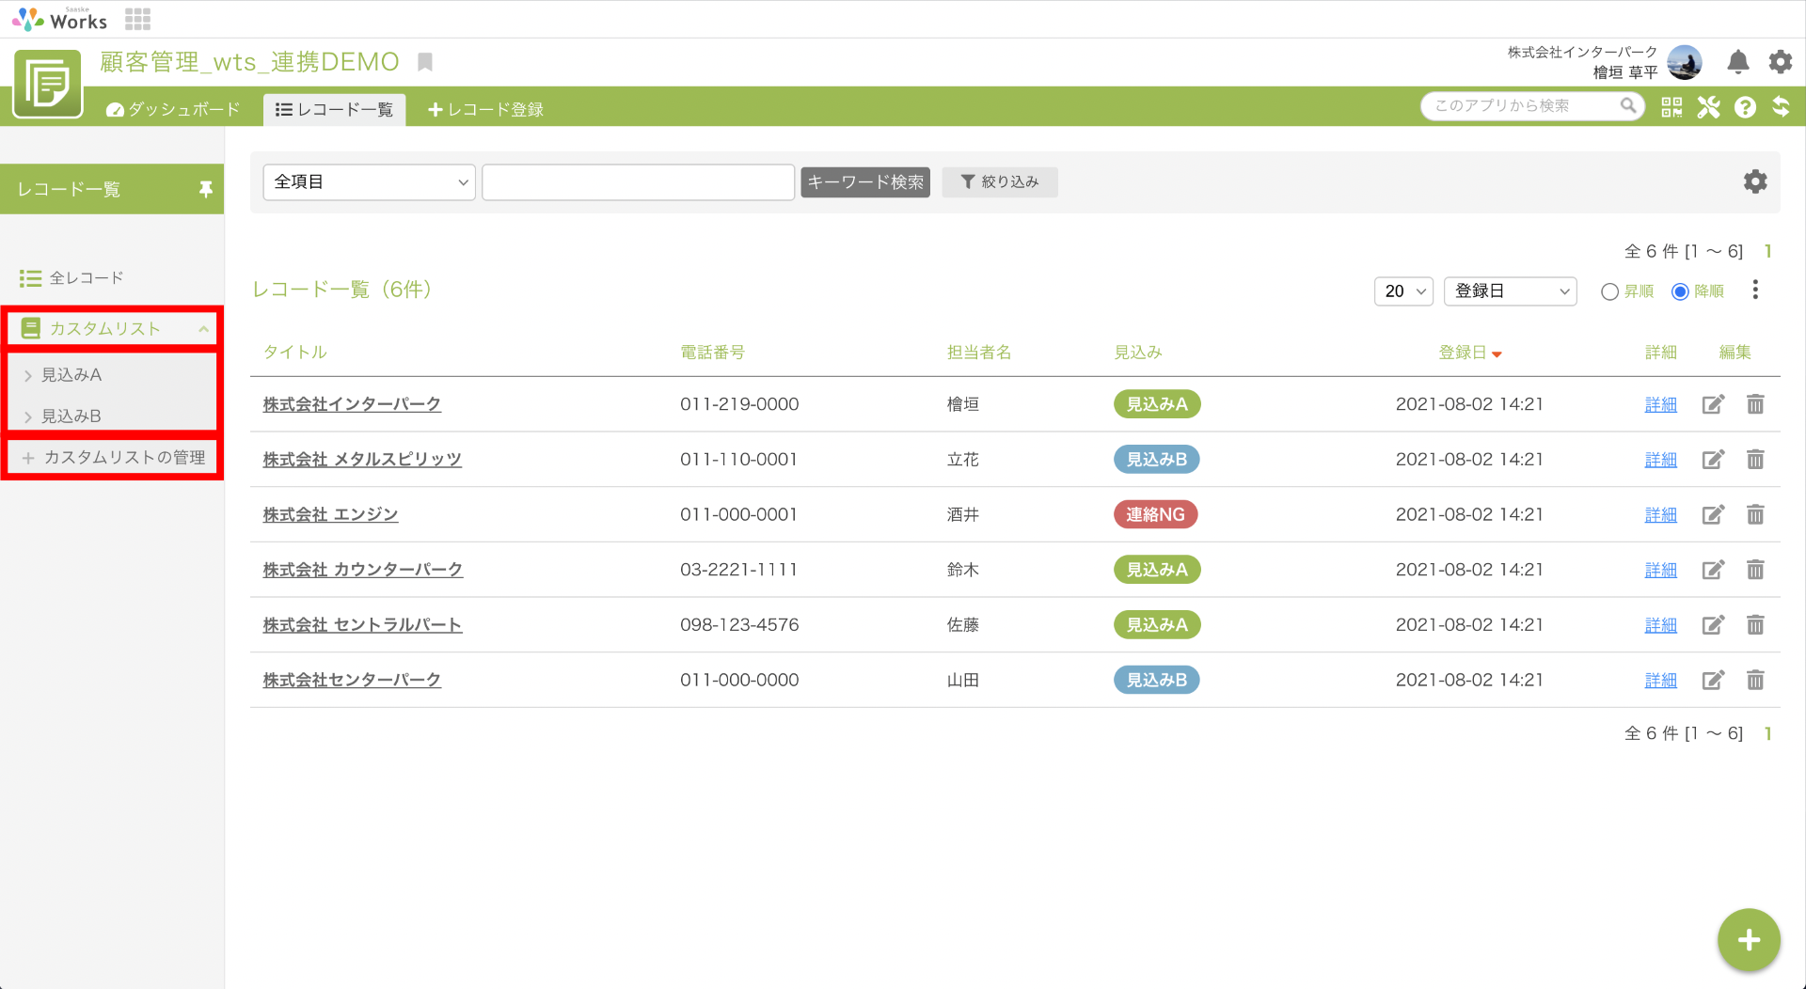Click the sync arrows icon
Image resolution: width=1806 pixels, height=989 pixels.
pyautogui.click(x=1781, y=107)
